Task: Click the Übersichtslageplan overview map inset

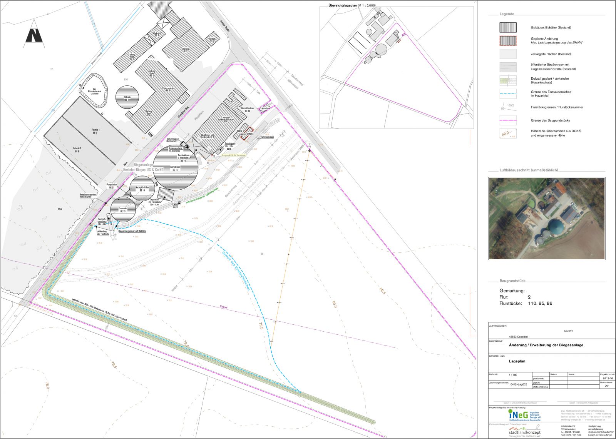Action: coord(397,68)
